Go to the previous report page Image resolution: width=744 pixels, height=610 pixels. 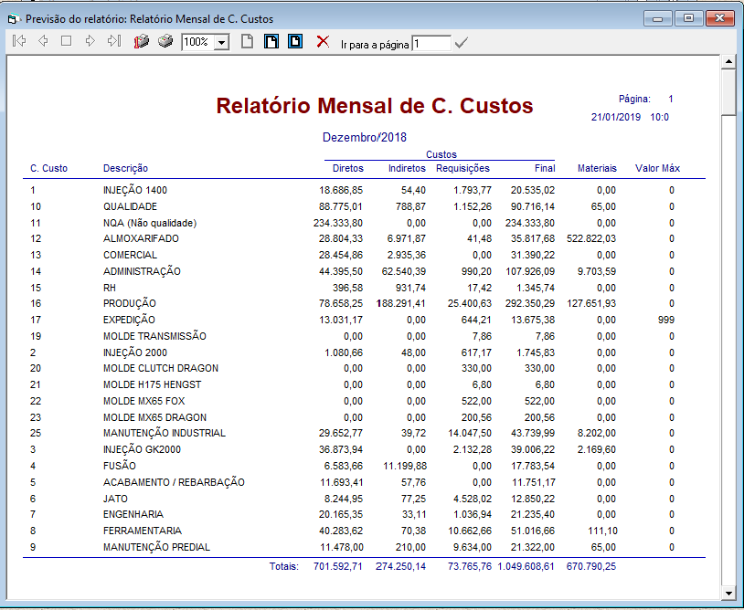43,41
